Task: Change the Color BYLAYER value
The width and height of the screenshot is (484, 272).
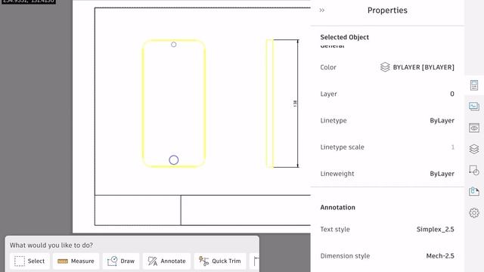Action: point(423,67)
